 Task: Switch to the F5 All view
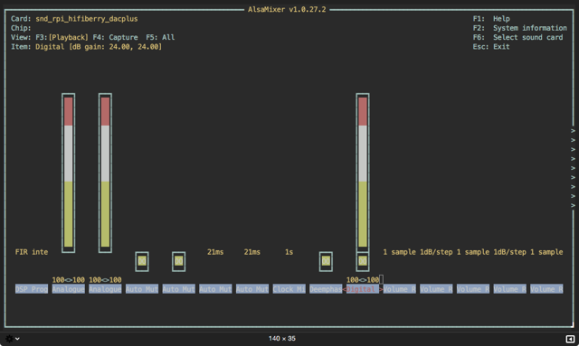tap(160, 37)
